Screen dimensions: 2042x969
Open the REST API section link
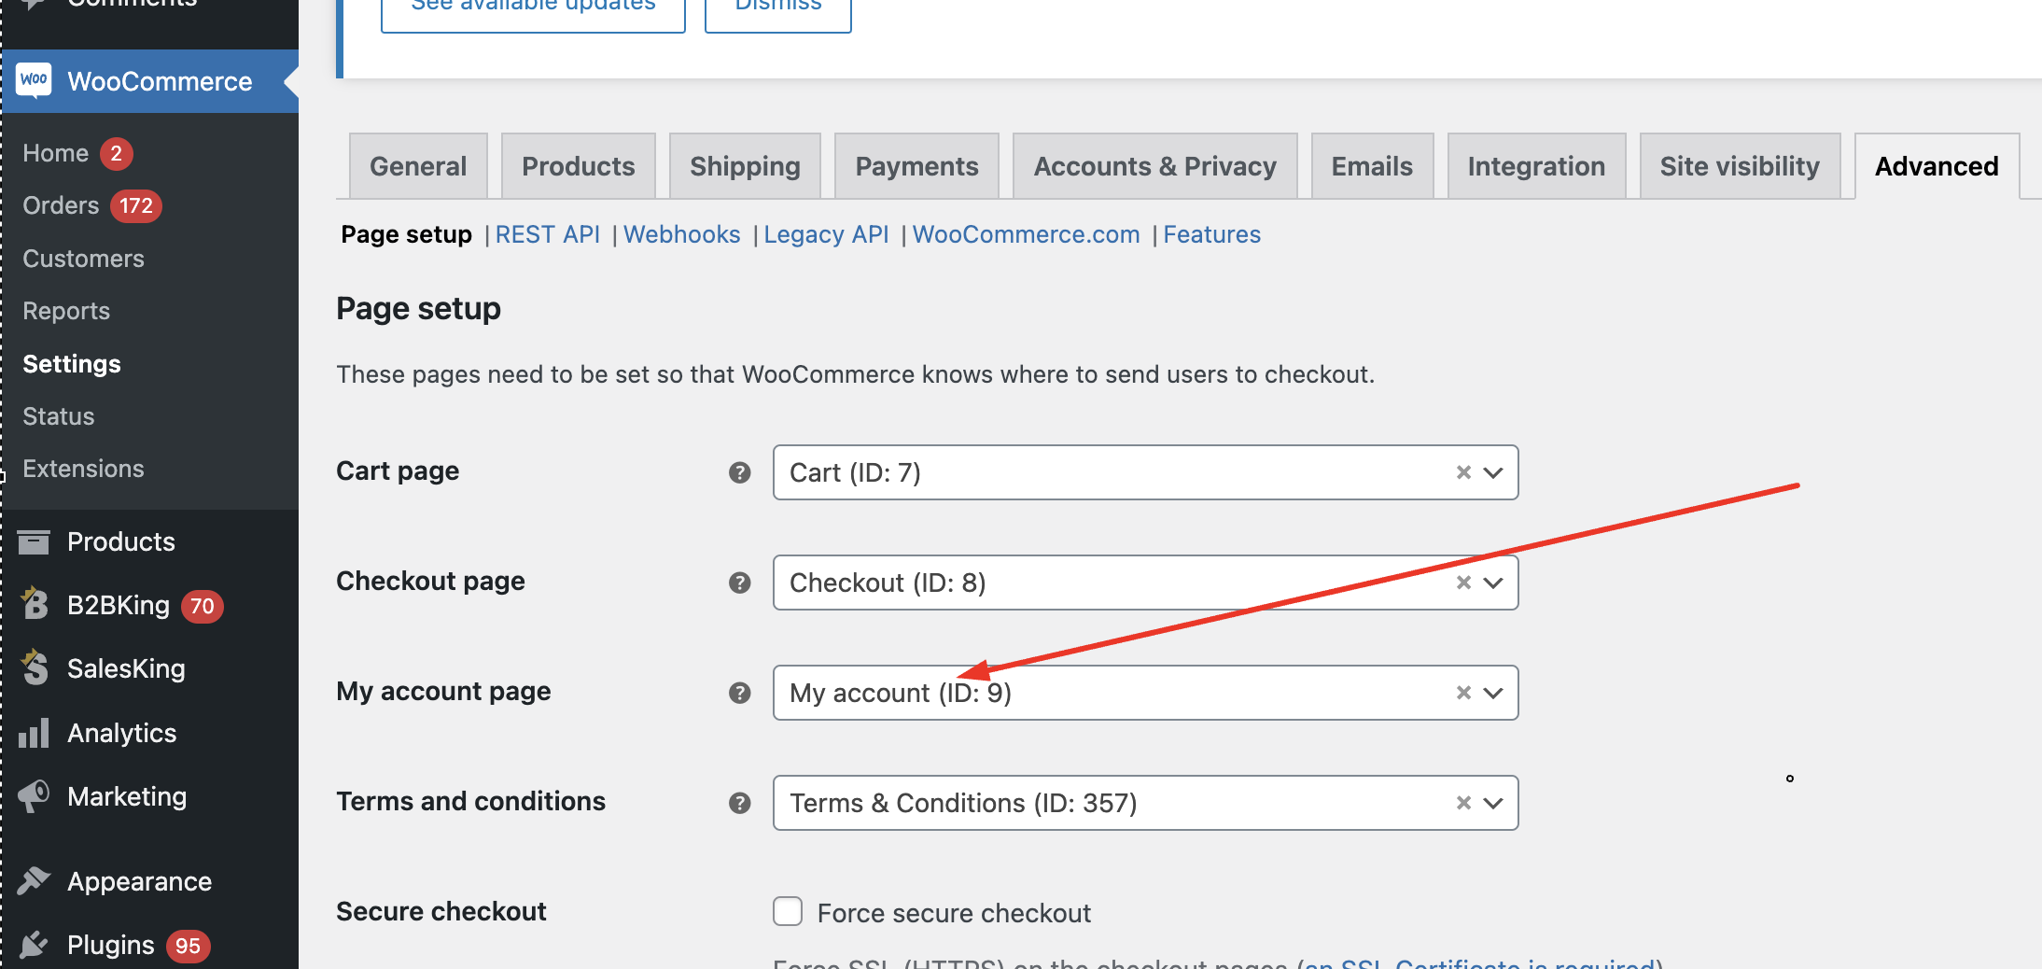click(x=548, y=234)
